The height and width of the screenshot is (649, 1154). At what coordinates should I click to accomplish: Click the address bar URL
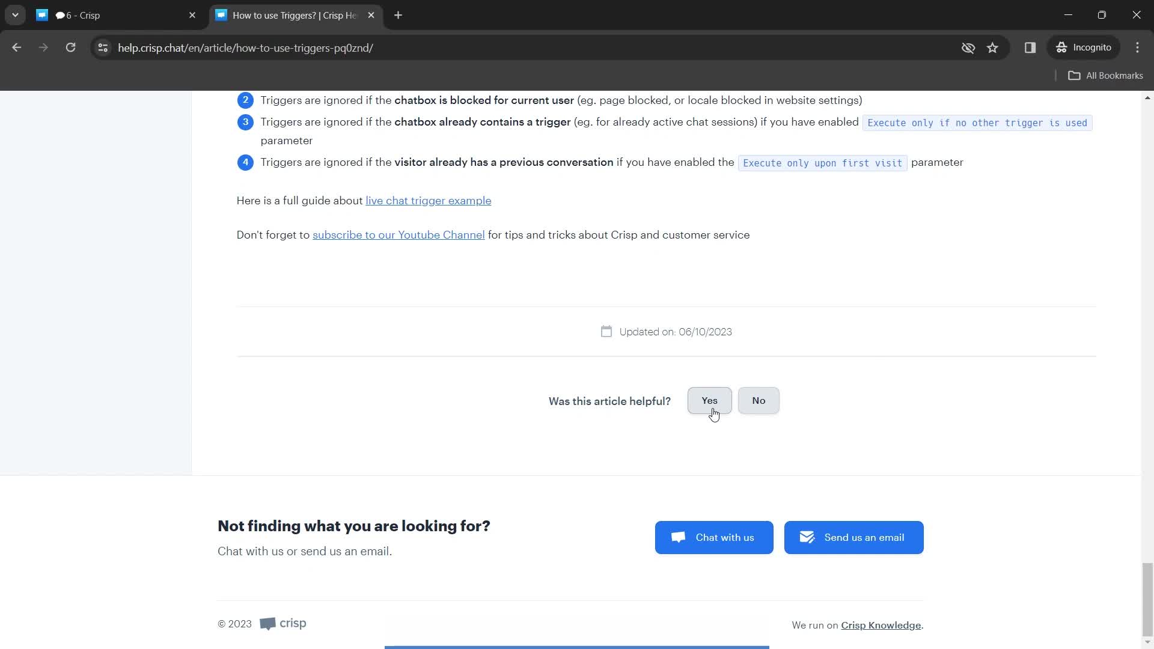point(245,48)
